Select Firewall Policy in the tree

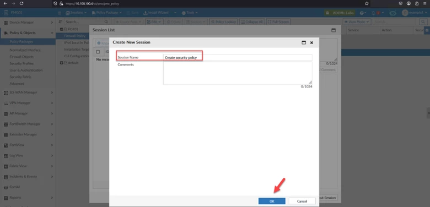click(74, 36)
